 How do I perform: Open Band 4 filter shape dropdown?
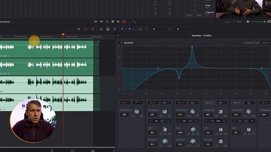[222, 103]
